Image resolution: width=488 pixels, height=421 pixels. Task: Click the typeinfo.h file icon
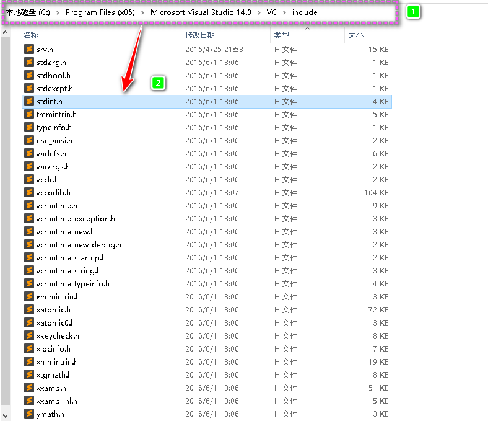pos(29,128)
